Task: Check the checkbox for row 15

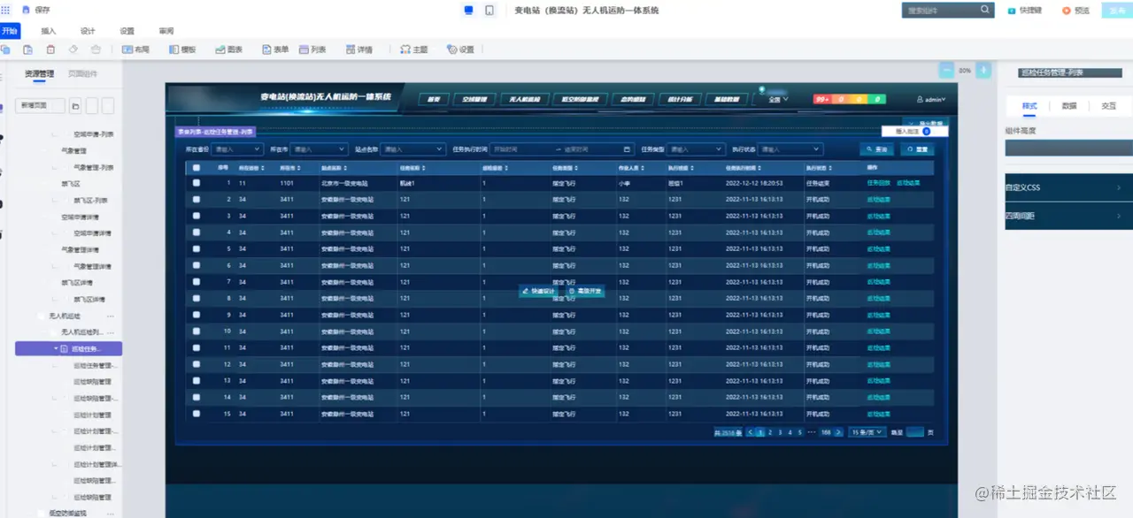Action: click(x=197, y=414)
